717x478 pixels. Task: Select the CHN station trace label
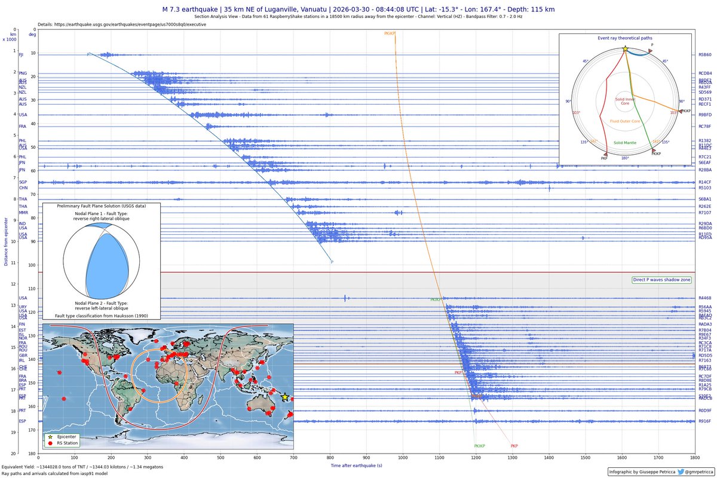(23, 188)
